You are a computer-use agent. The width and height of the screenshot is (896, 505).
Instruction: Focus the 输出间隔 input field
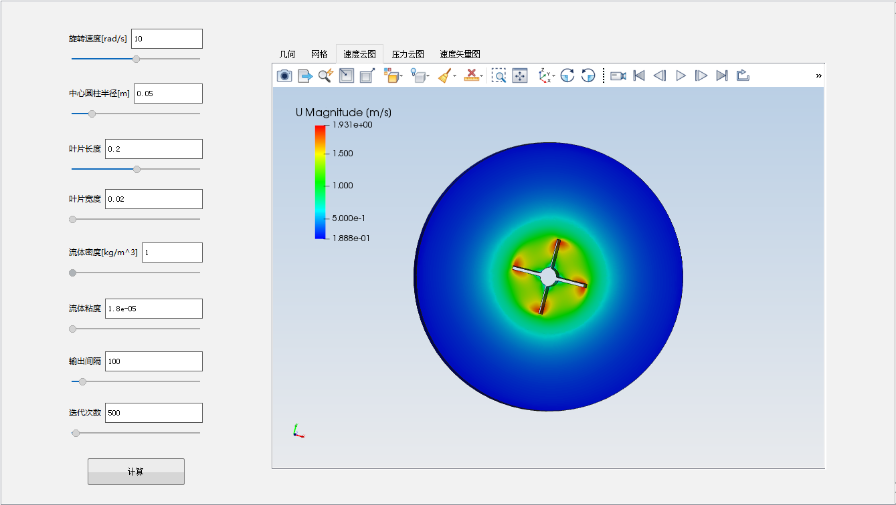pos(154,361)
